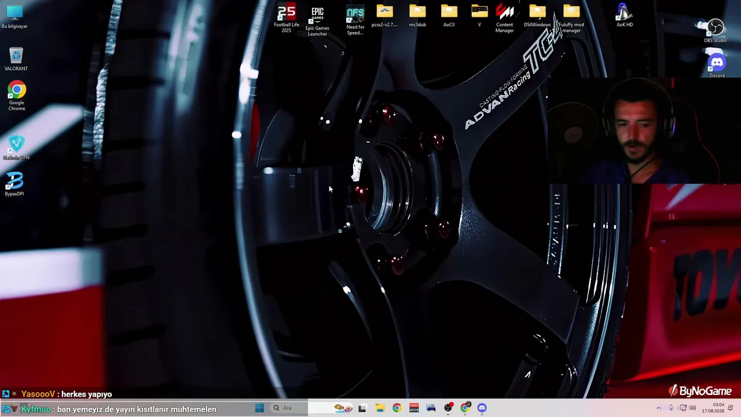
Task: Select the Football Life 2025 shortcut
Action: coord(287,19)
